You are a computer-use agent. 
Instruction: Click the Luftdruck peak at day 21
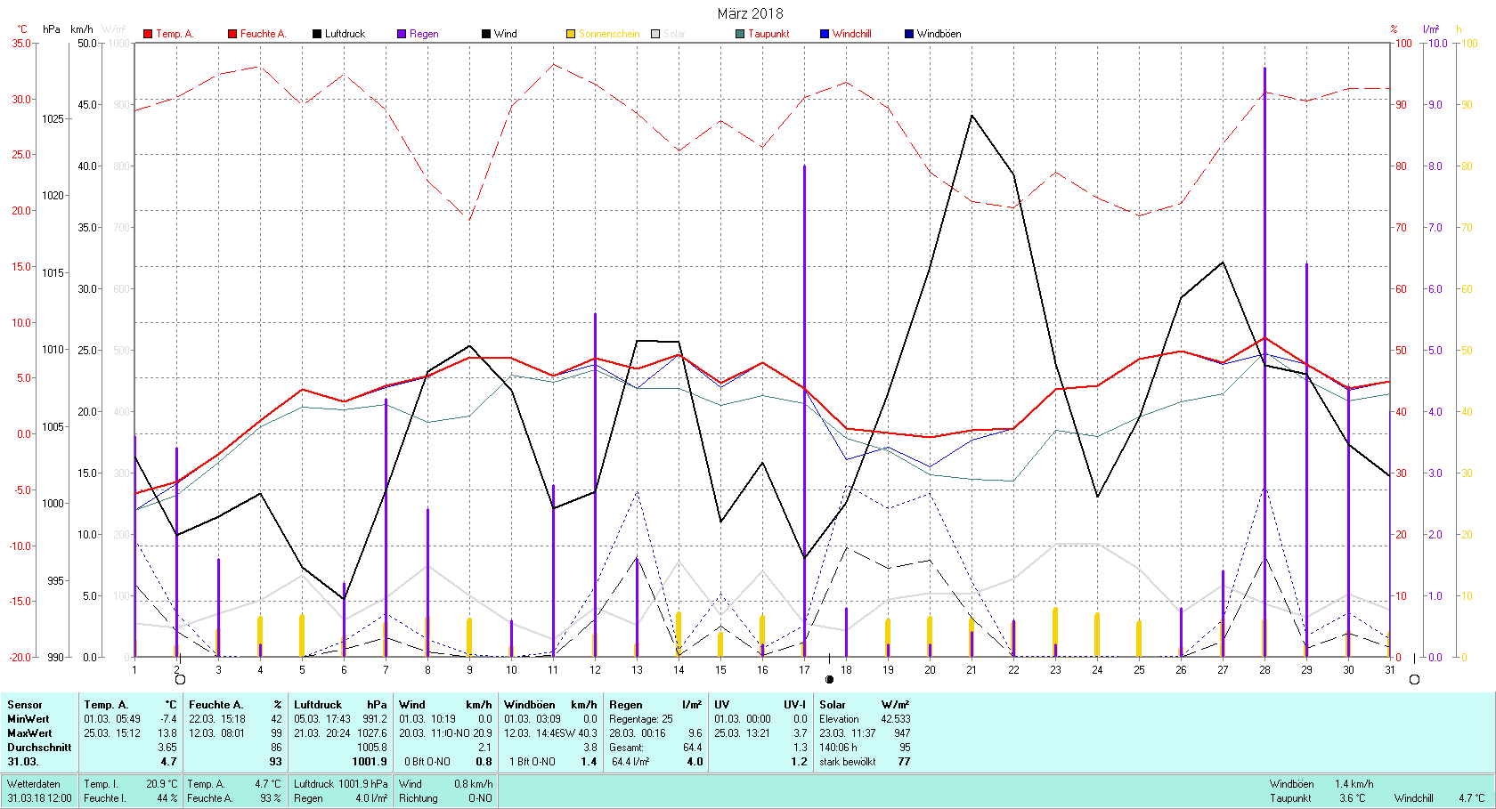coord(972,116)
